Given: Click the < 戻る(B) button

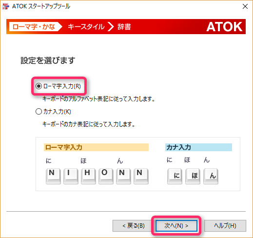Looking at the screenshot, I should (x=134, y=226).
